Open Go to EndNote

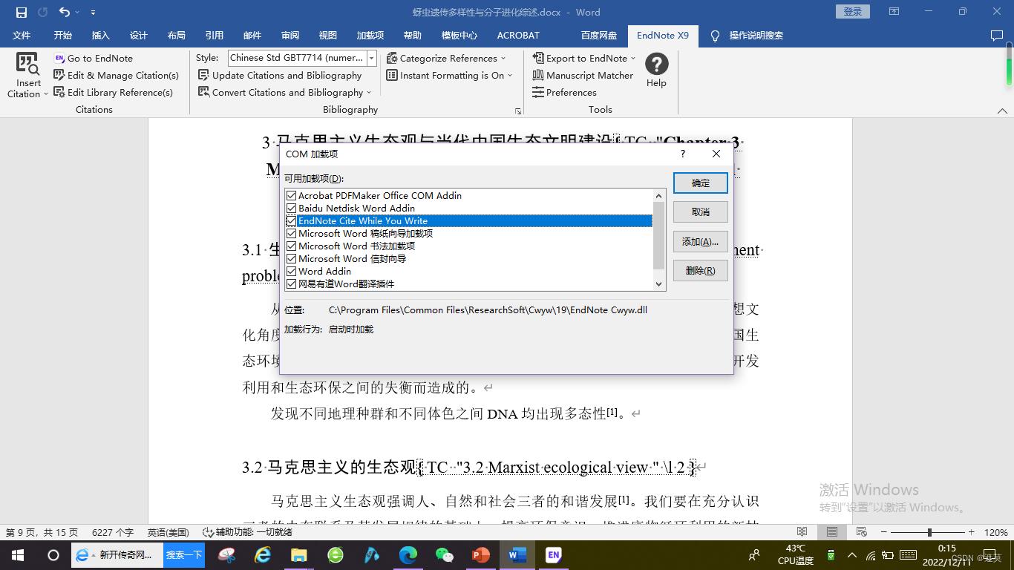click(94, 58)
